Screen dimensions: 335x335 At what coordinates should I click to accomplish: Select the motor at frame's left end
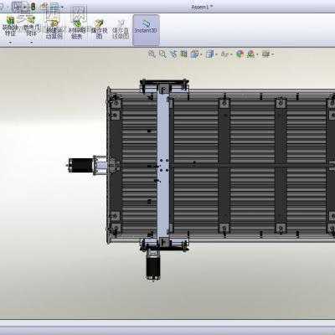[81, 165]
